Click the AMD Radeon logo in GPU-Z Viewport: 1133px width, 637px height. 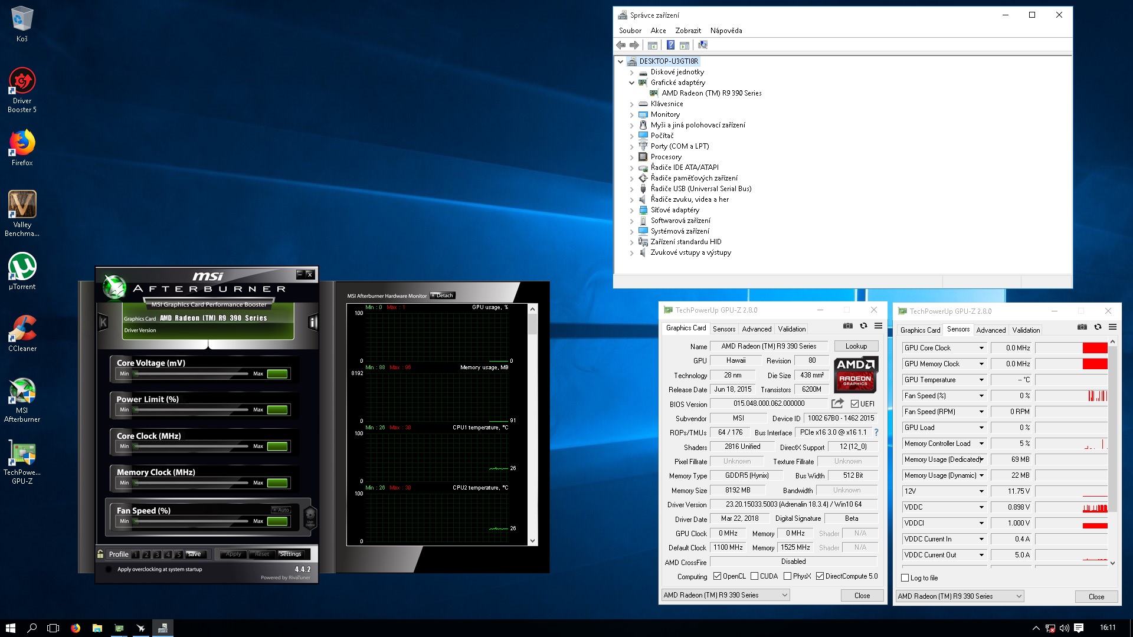point(856,375)
